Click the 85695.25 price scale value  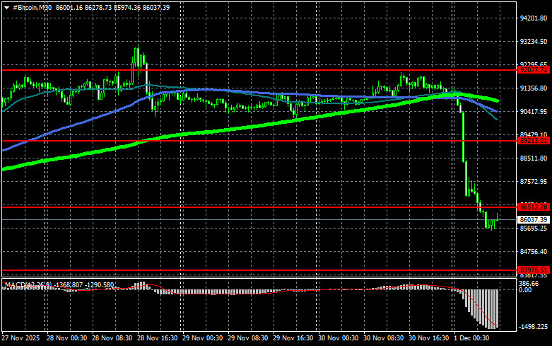534,229
